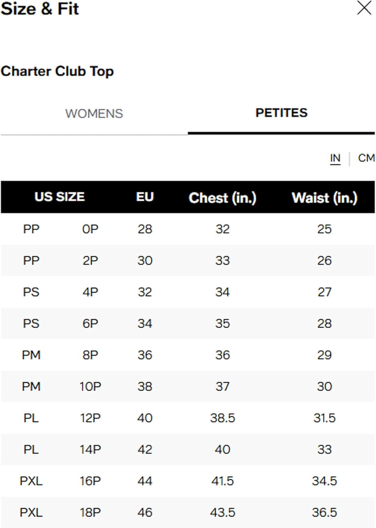Click the 16P size cell
This screenshot has height=528, width=376.
(90, 481)
